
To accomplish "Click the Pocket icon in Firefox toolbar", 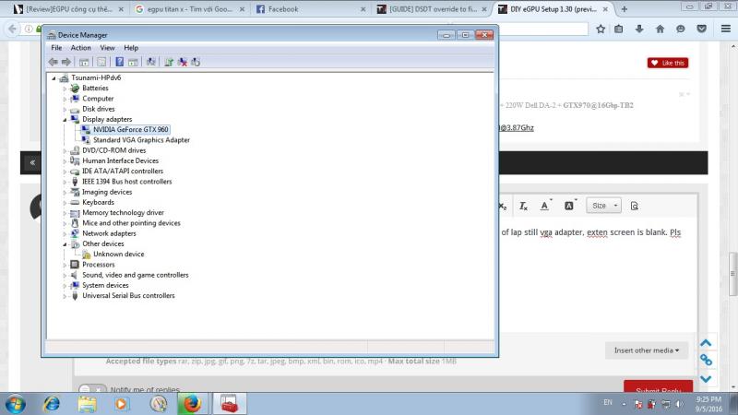I will click(x=702, y=30).
